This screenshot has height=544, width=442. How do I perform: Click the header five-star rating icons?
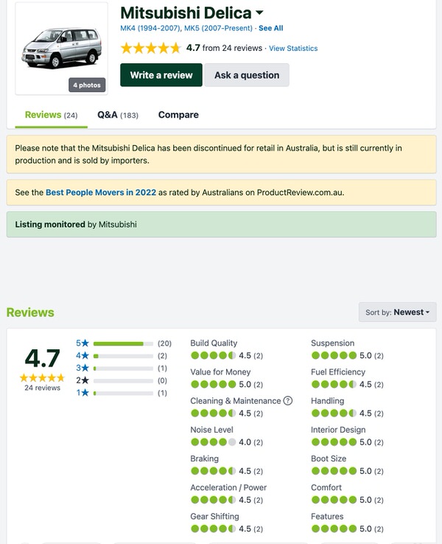(x=151, y=48)
